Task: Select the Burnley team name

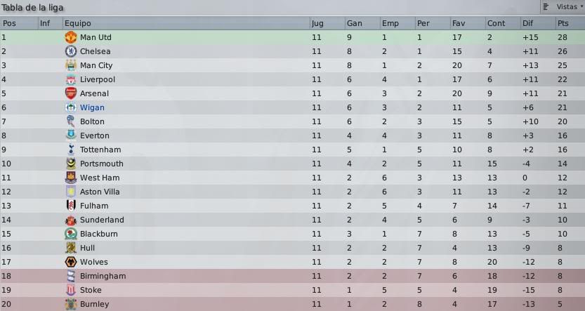Action: (94, 304)
